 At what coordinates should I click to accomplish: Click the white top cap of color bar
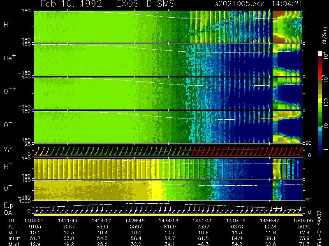pyautogui.click(x=320, y=54)
